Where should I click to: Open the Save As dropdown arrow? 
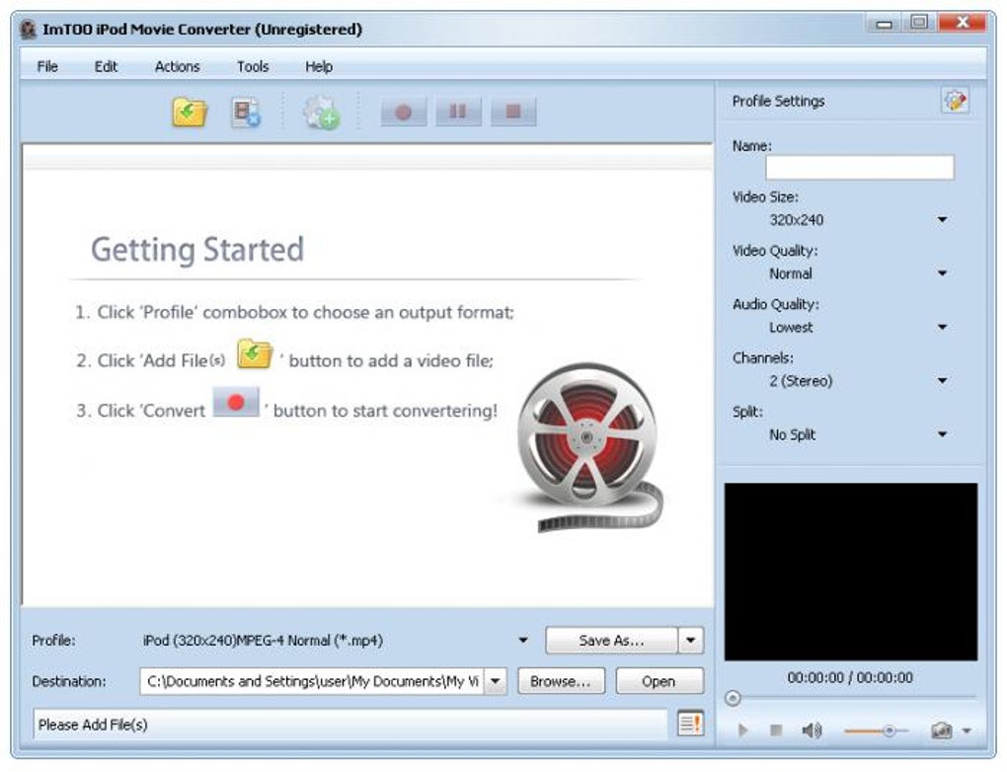[691, 641]
